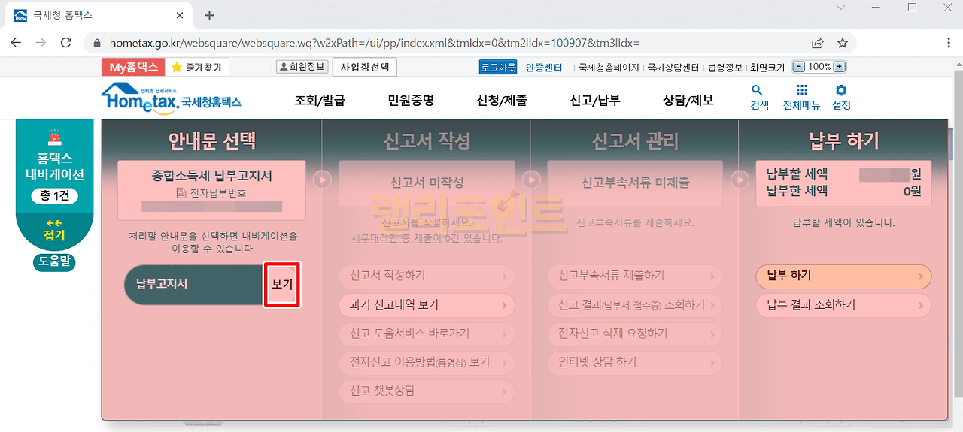Open the 설정 gear icon
This screenshot has height=432, width=963.
pos(841,91)
